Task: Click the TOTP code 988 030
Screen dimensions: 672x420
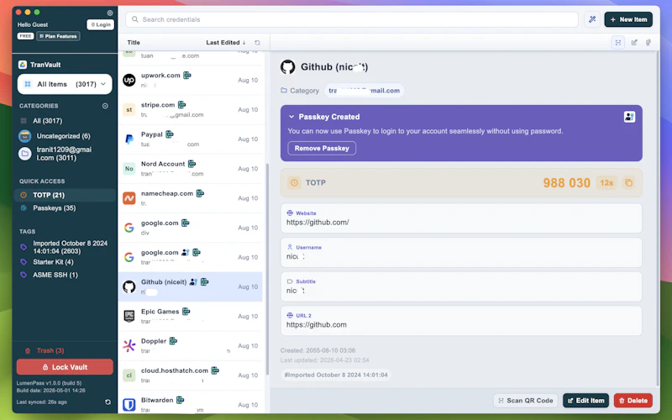Action: tap(566, 183)
